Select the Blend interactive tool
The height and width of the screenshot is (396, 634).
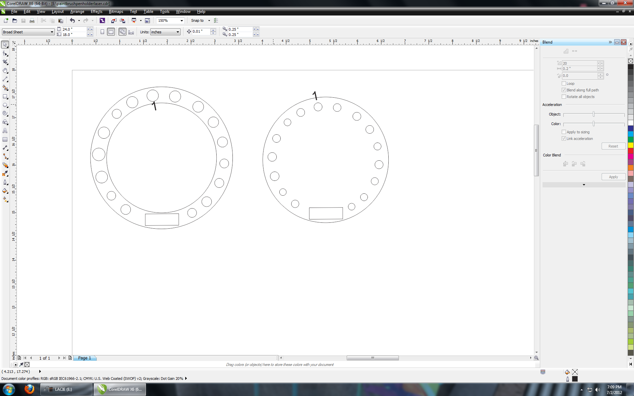tap(5, 165)
